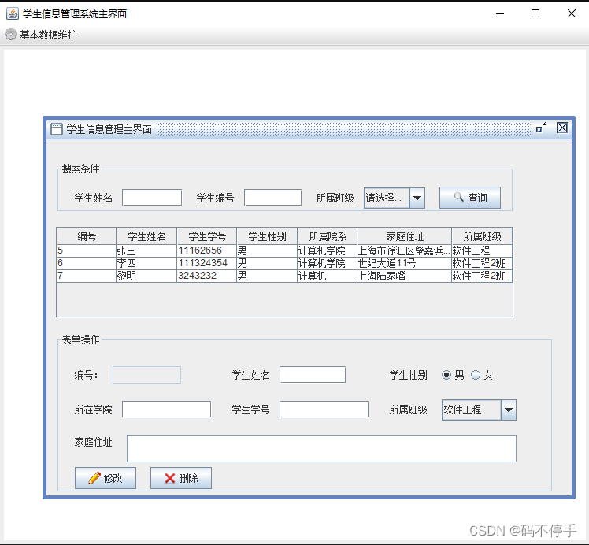
Task: Click the 学生性别 column header
Action: pyautogui.click(x=267, y=236)
